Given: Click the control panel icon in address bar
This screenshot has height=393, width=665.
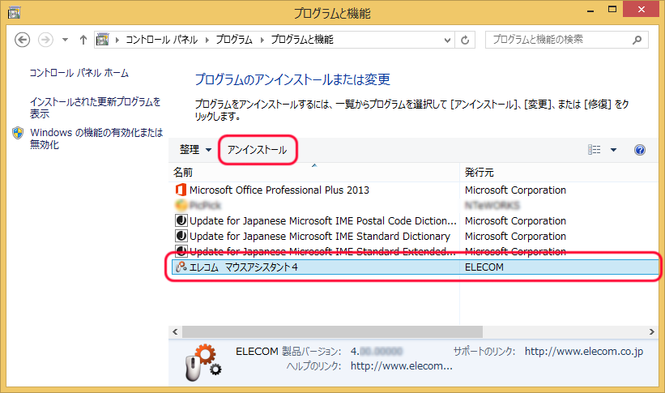Looking at the screenshot, I should point(102,40).
